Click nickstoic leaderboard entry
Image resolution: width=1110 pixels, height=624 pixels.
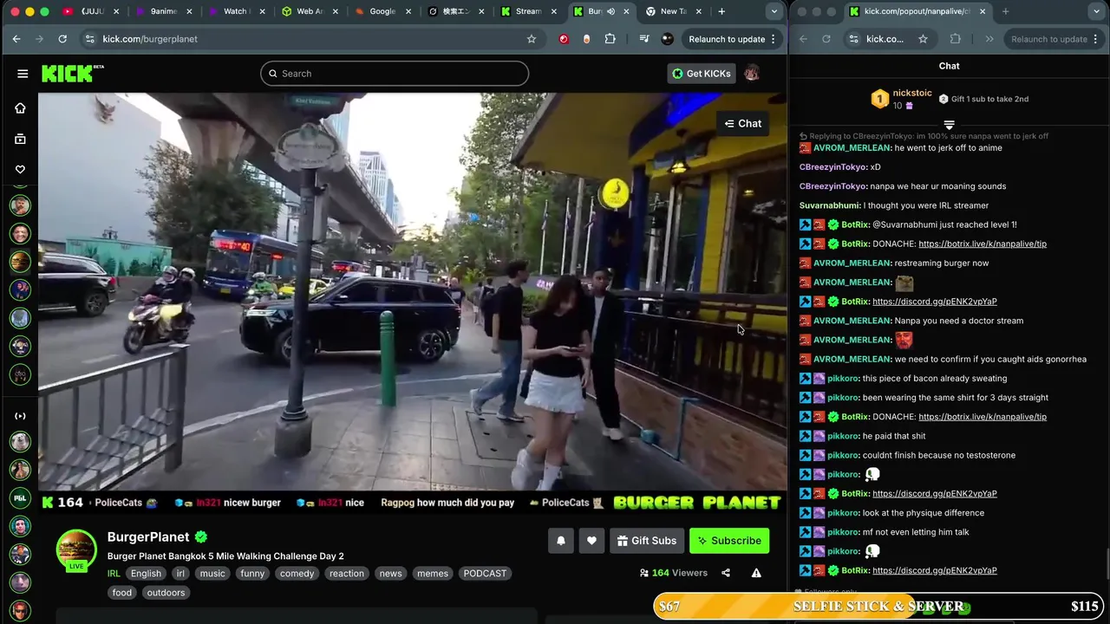click(x=903, y=99)
